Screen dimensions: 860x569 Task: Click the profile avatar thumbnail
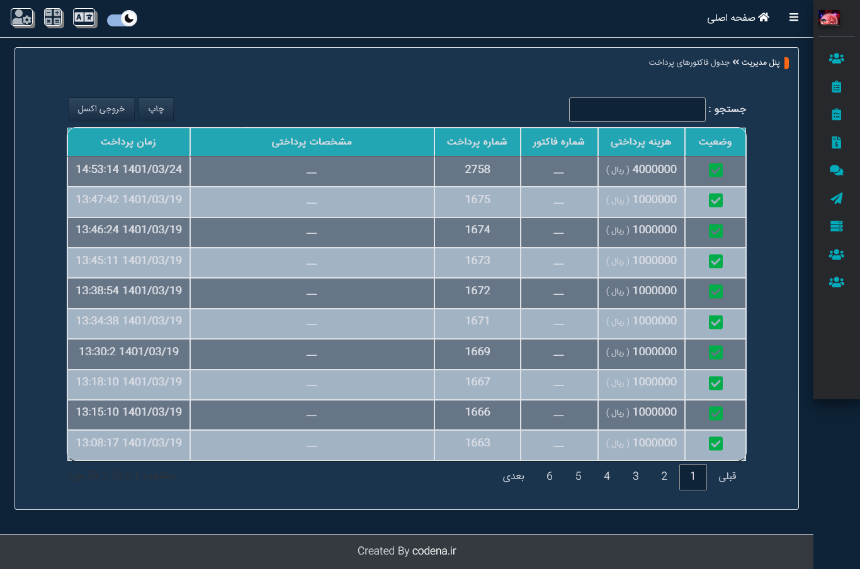click(x=829, y=18)
